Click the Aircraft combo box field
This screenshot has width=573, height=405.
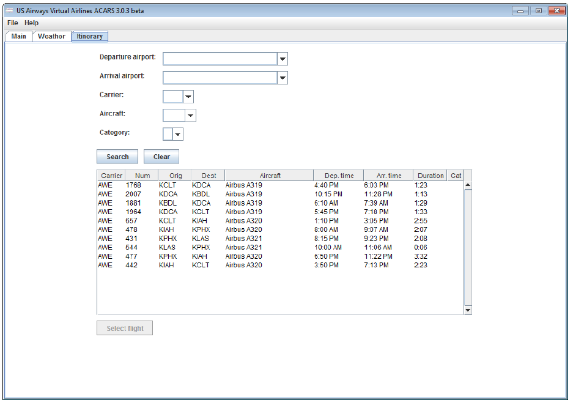[x=174, y=116]
